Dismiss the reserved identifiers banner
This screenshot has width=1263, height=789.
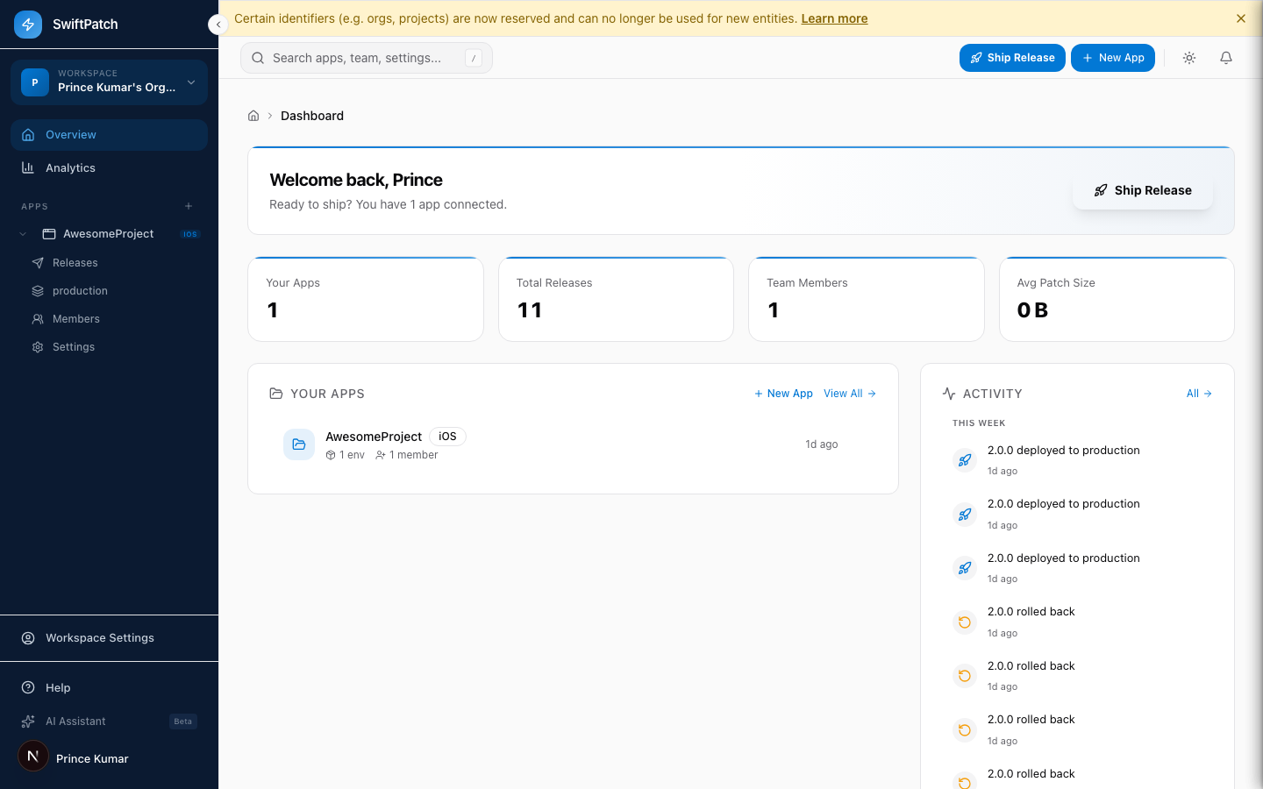click(x=1241, y=18)
